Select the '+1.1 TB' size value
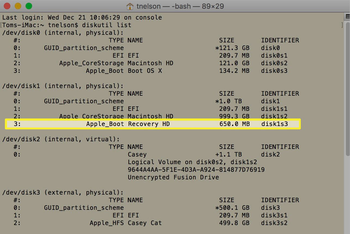Viewport: 350px width, 234px height. (228, 155)
